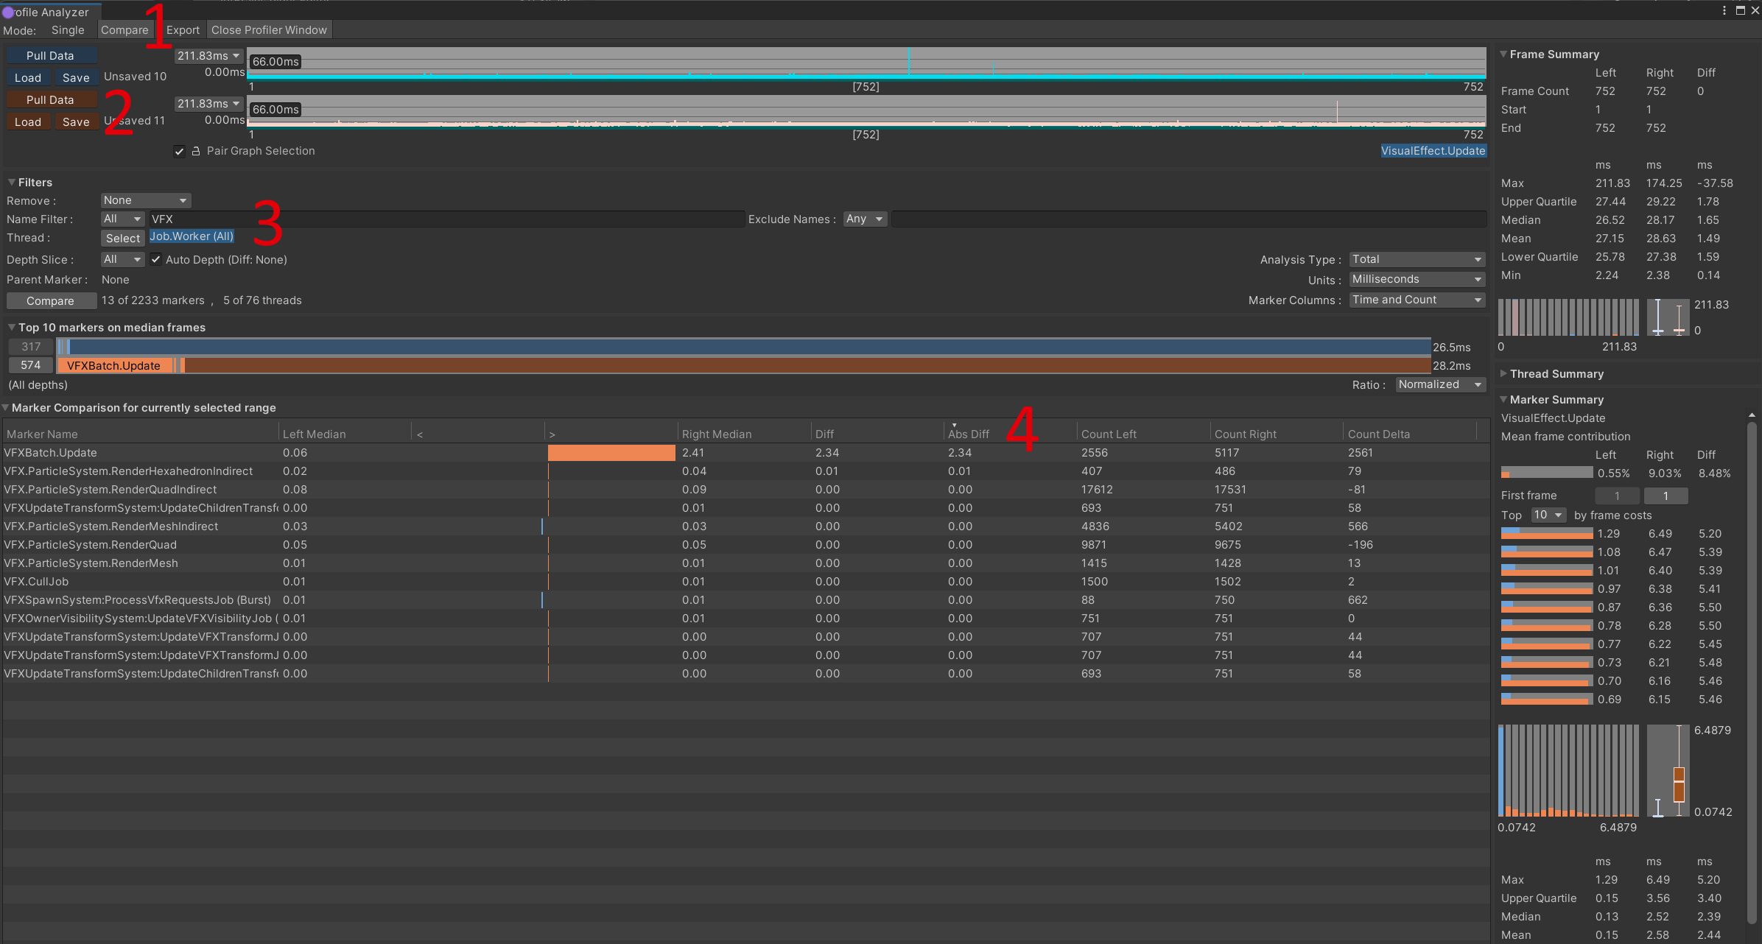Click the VisualEffect.Update marker label under graphs
Screen dimensions: 1762x944
coord(1433,151)
